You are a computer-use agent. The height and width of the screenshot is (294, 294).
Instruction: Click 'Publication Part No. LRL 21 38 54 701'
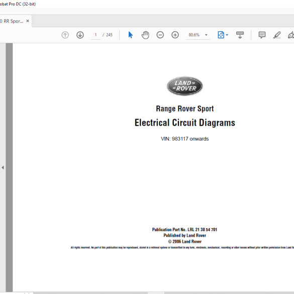(x=184, y=230)
